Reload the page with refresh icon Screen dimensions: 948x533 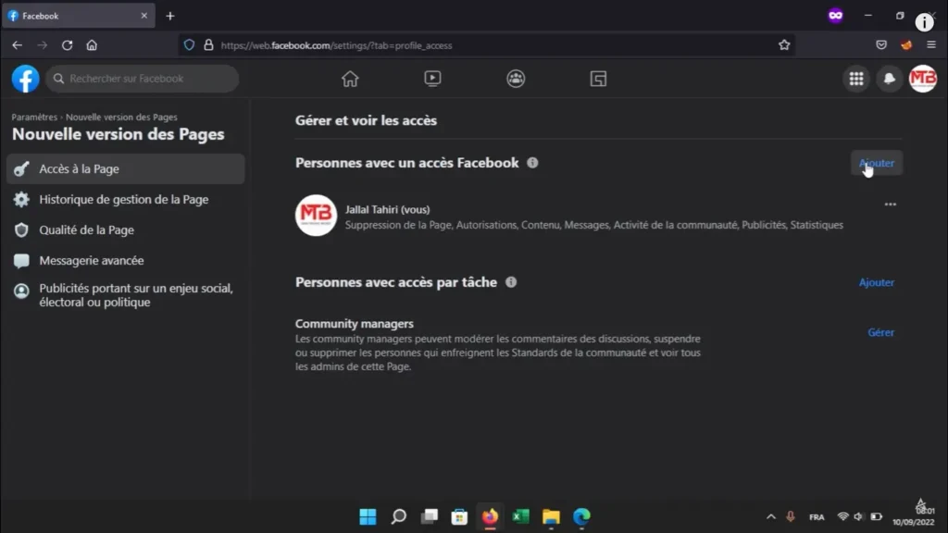point(67,45)
